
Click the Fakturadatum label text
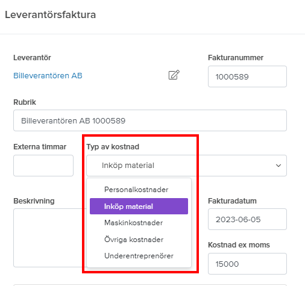pos(232,201)
